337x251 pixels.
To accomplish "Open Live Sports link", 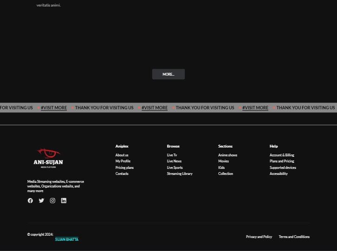I will (175, 167).
